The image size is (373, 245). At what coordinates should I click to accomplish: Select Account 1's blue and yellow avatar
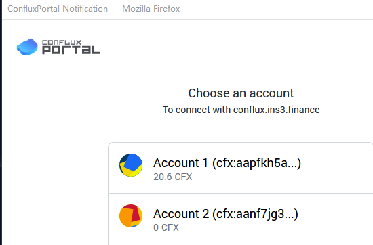pos(131,165)
